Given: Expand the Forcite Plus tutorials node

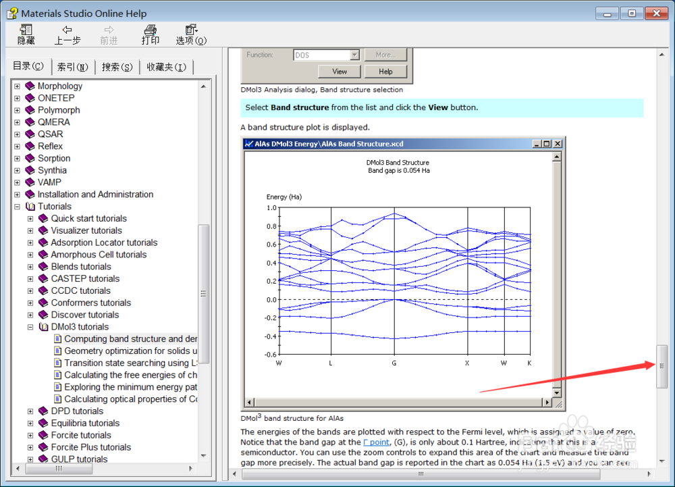Looking at the screenshot, I should pyautogui.click(x=30, y=448).
